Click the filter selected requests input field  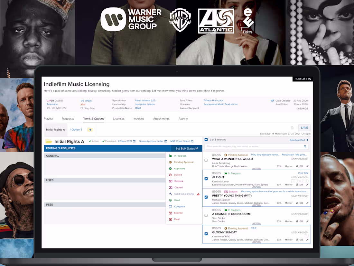254,146
